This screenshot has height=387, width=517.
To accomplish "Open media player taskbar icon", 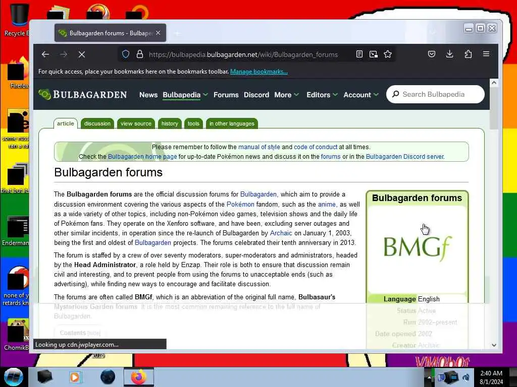I will pos(75,377).
